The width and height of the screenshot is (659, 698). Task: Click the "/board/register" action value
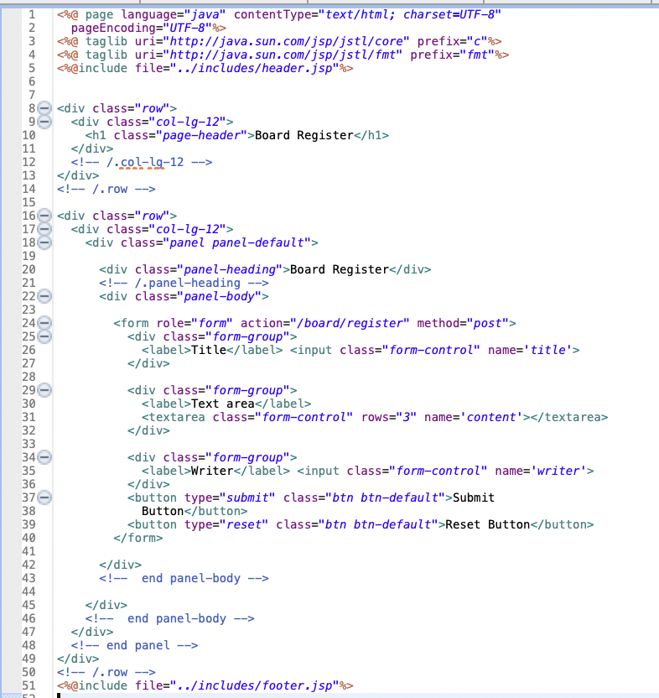point(350,323)
